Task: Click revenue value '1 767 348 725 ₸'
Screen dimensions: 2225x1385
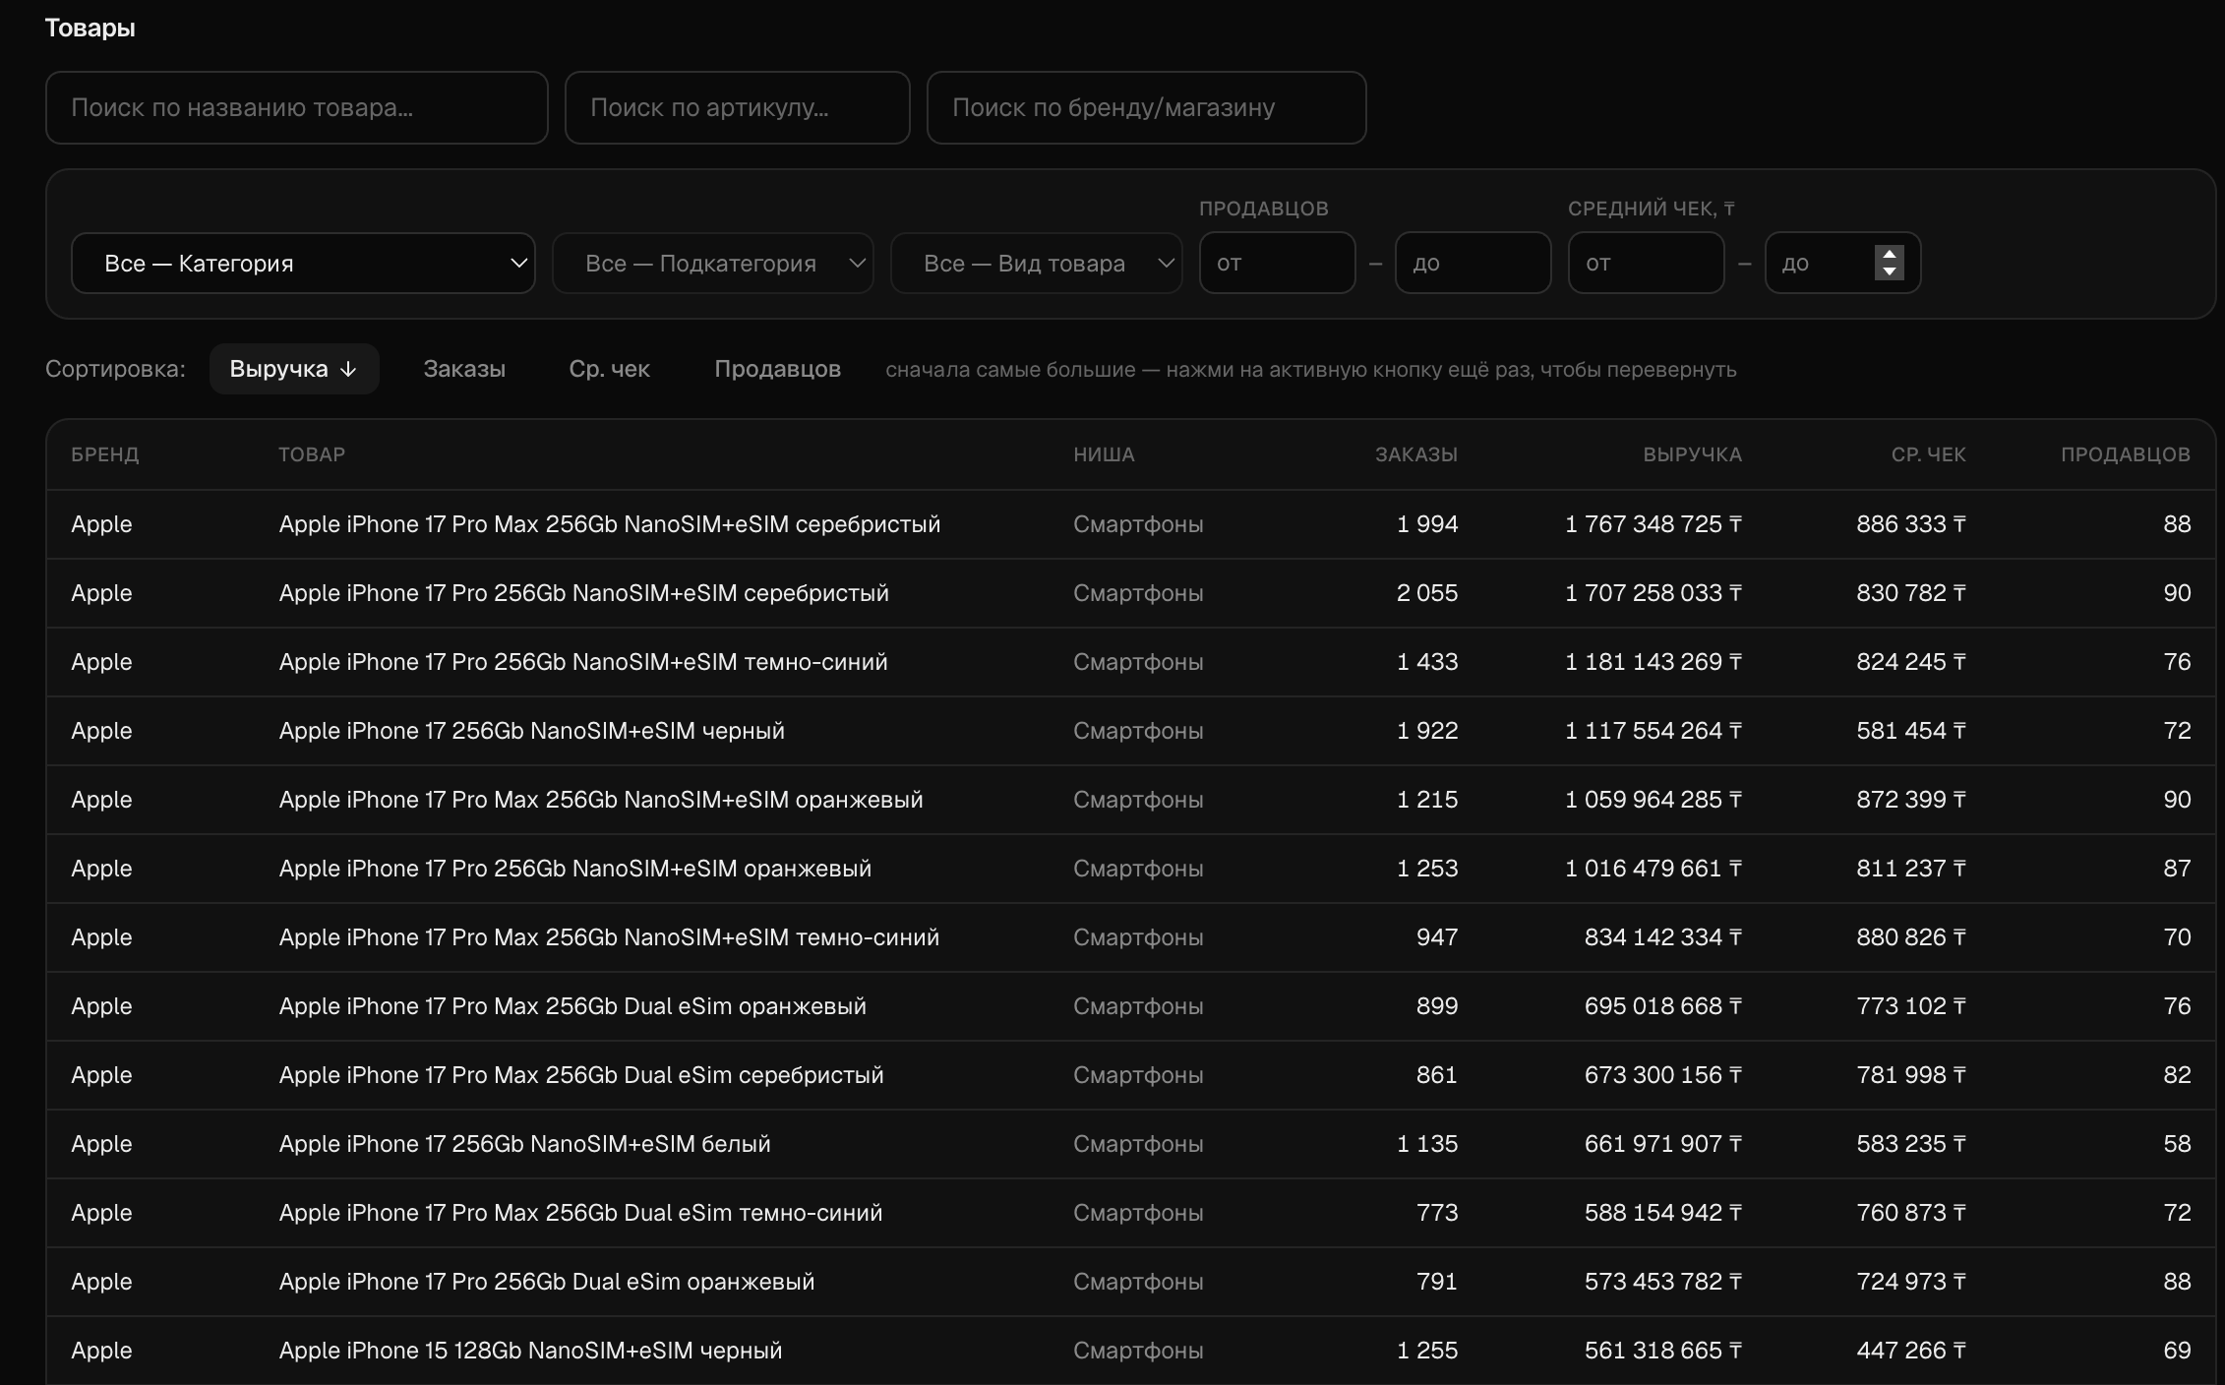Action: pos(1654,524)
